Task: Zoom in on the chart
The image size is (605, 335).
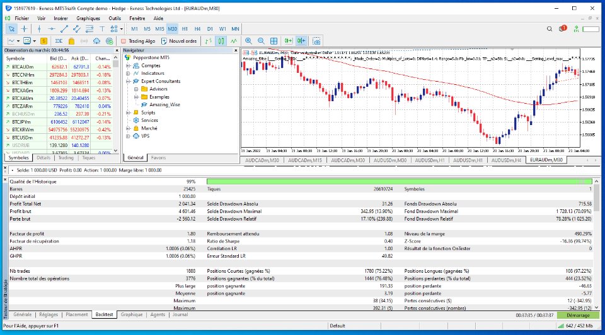Action: pos(248,41)
